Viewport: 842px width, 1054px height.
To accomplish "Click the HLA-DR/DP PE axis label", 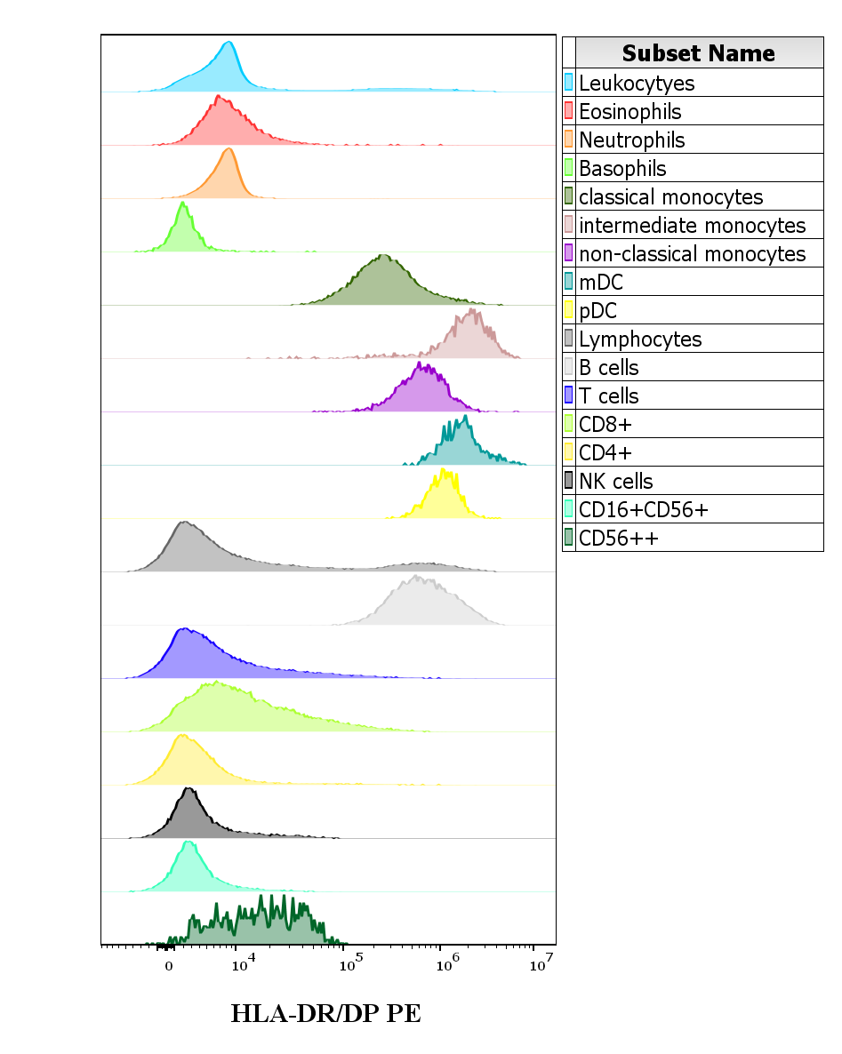I will (x=325, y=1013).
